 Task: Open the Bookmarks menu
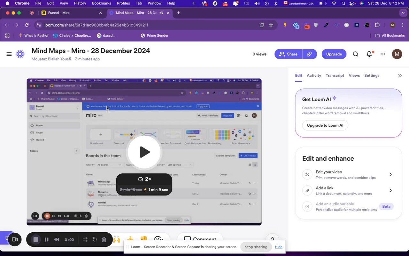[x=102, y=3]
